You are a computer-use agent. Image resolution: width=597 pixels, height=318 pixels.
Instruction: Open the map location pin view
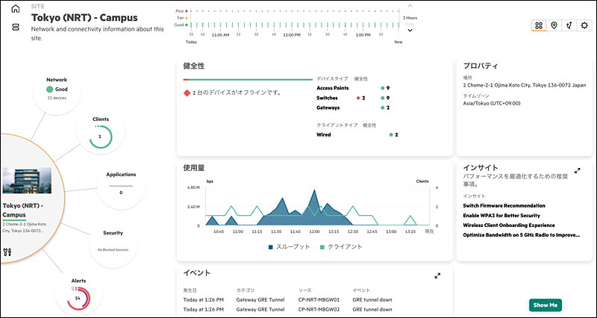tap(554, 25)
